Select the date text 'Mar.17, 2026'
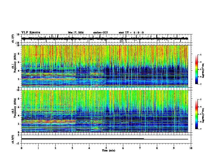Viewport: 215px width, 166px height. point(76,33)
